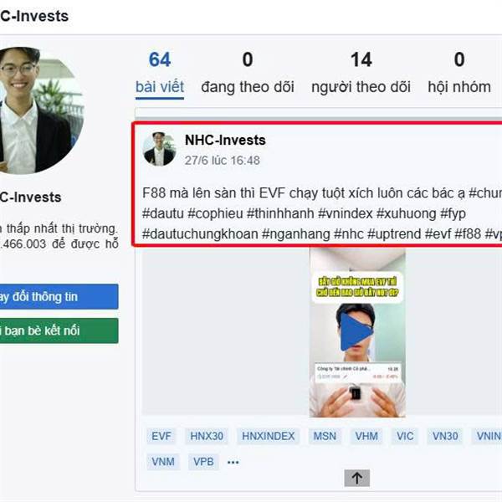Open the NHC-Invests author name in post
Image resolution: width=502 pixels, height=502 pixels.
(x=225, y=141)
